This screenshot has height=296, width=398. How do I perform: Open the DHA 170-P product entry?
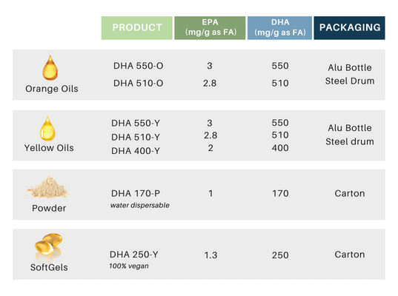[136, 193]
